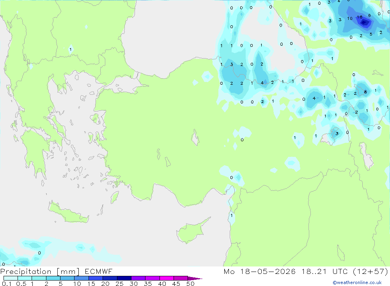Click the legend tick label "0.1"
390x286 pixels.
6,284
